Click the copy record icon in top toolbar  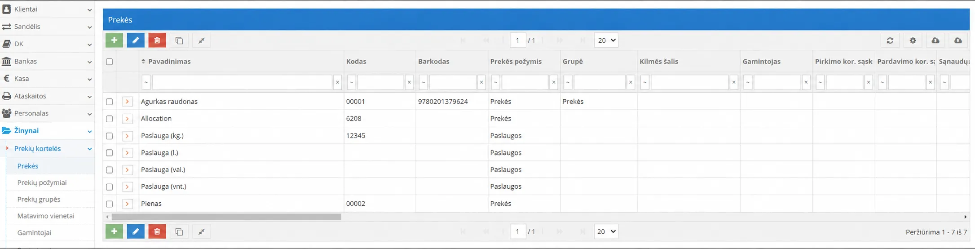pyautogui.click(x=179, y=40)
